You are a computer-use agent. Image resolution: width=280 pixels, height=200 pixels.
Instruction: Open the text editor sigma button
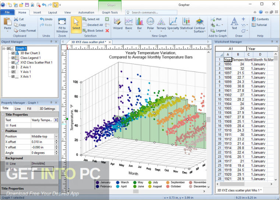pyautogui.click(x=56, y=120)
